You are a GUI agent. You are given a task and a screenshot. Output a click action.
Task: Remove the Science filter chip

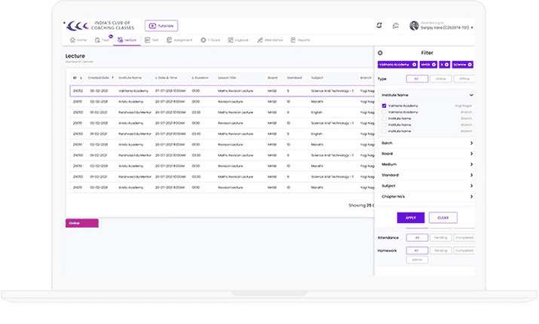[470, 65]
